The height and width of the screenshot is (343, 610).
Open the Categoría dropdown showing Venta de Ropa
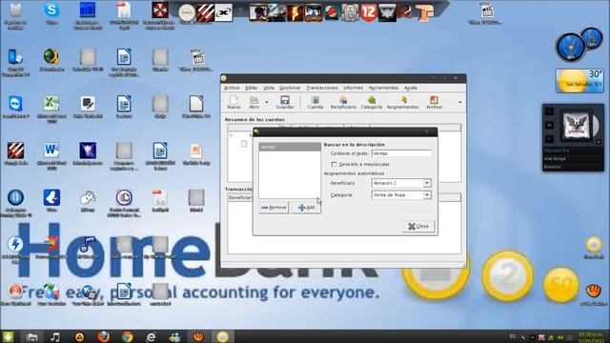pos(401,194)
